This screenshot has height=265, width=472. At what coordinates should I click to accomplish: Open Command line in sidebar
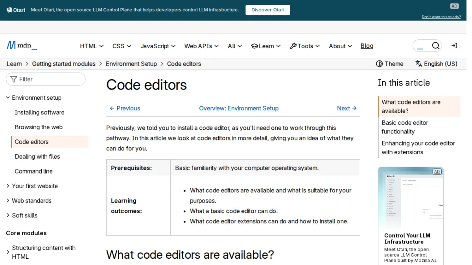33,171
